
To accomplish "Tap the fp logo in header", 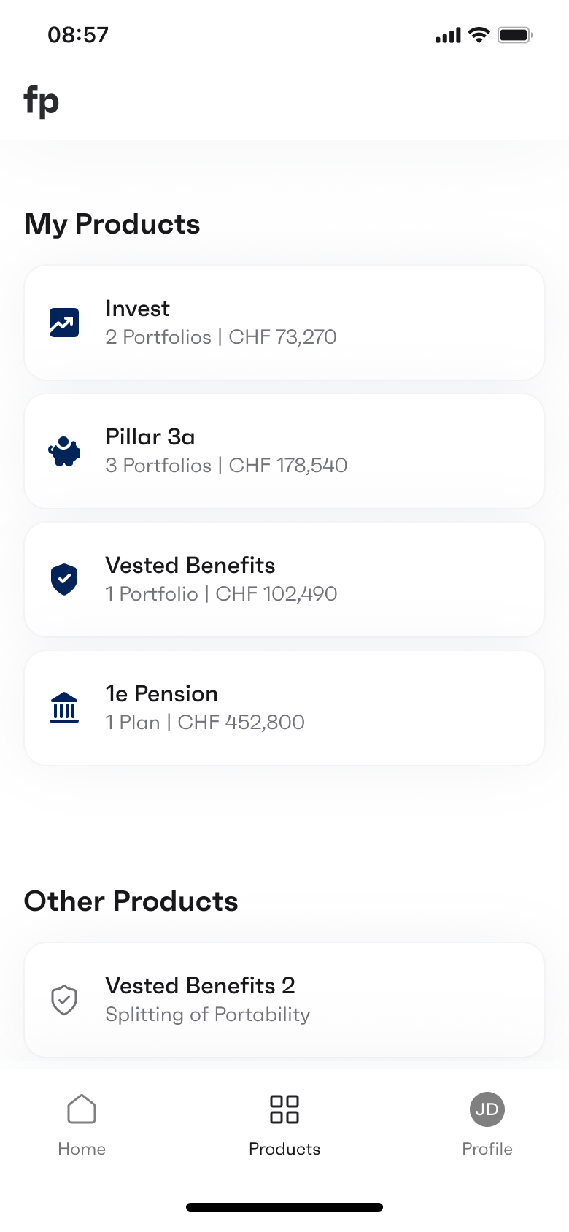I will [42, 101].
